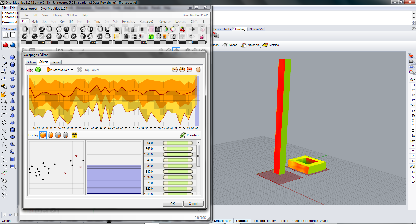Click the DIVA Nodes toolbar button
The height and width of the screenshot is (224, 416).
pos(229,45)
